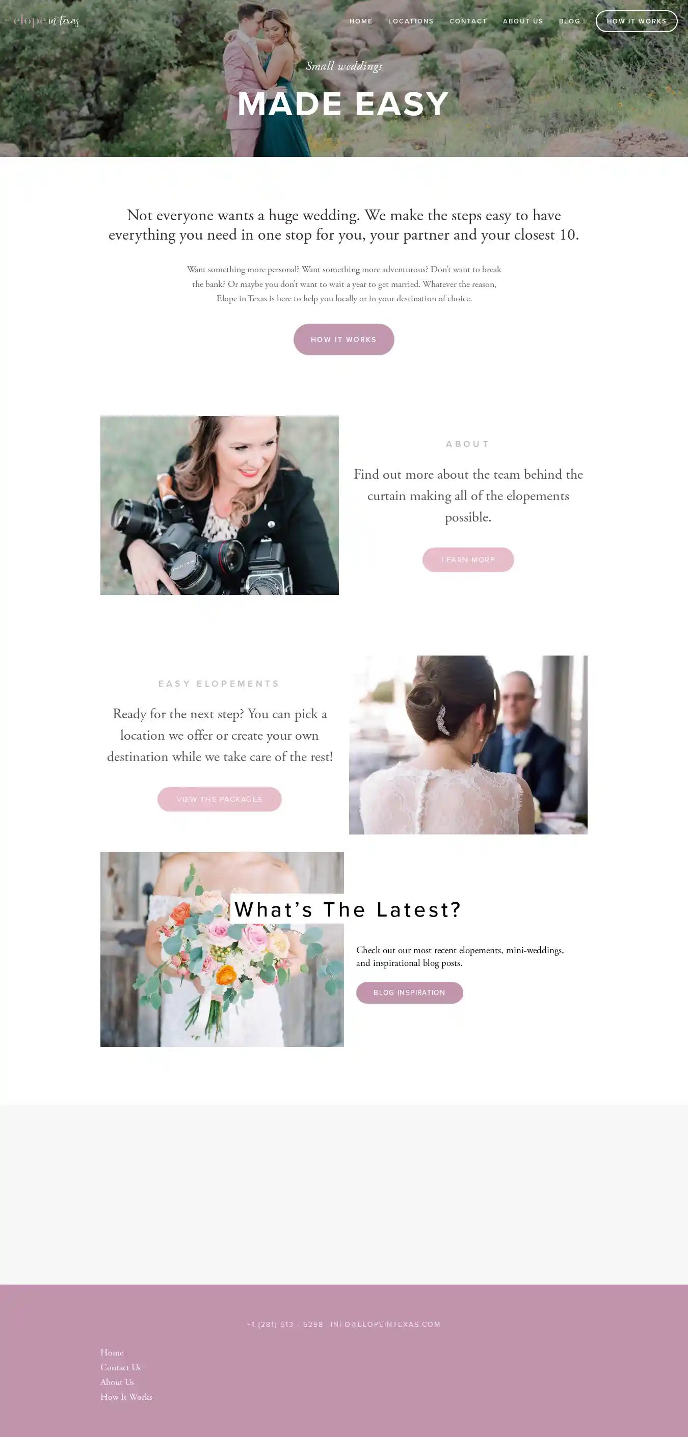The image size is (688, 1437).
Task: Follow the footer How It Works link
Action: click(x=126, y=1397)
